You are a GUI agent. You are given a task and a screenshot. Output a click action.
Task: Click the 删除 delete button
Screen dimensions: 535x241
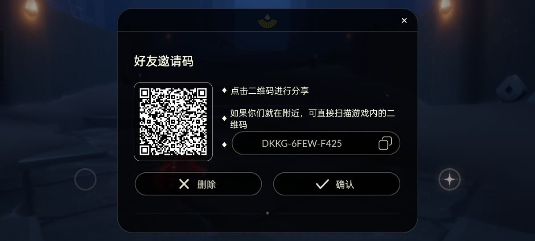198,184
